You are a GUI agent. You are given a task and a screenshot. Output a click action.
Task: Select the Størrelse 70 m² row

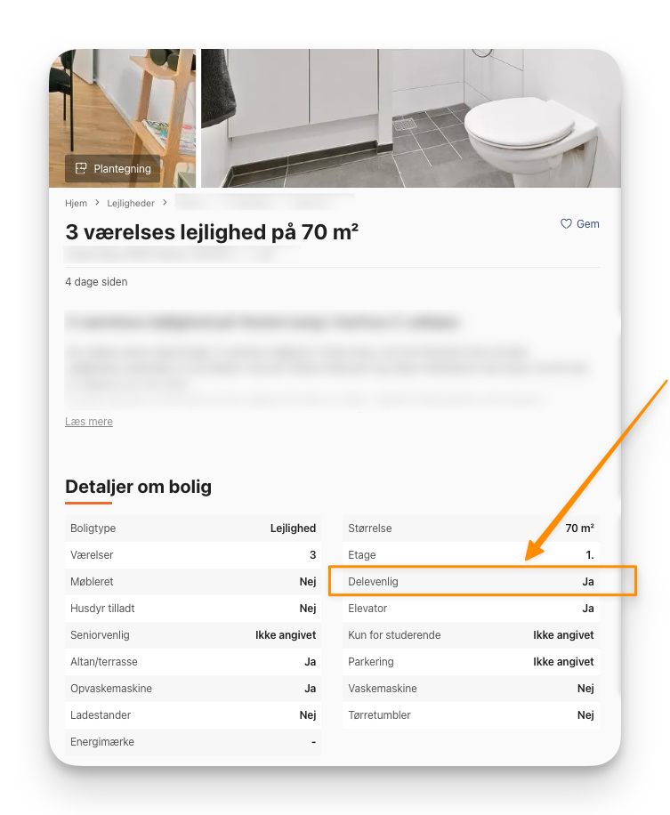coord(471,529)
